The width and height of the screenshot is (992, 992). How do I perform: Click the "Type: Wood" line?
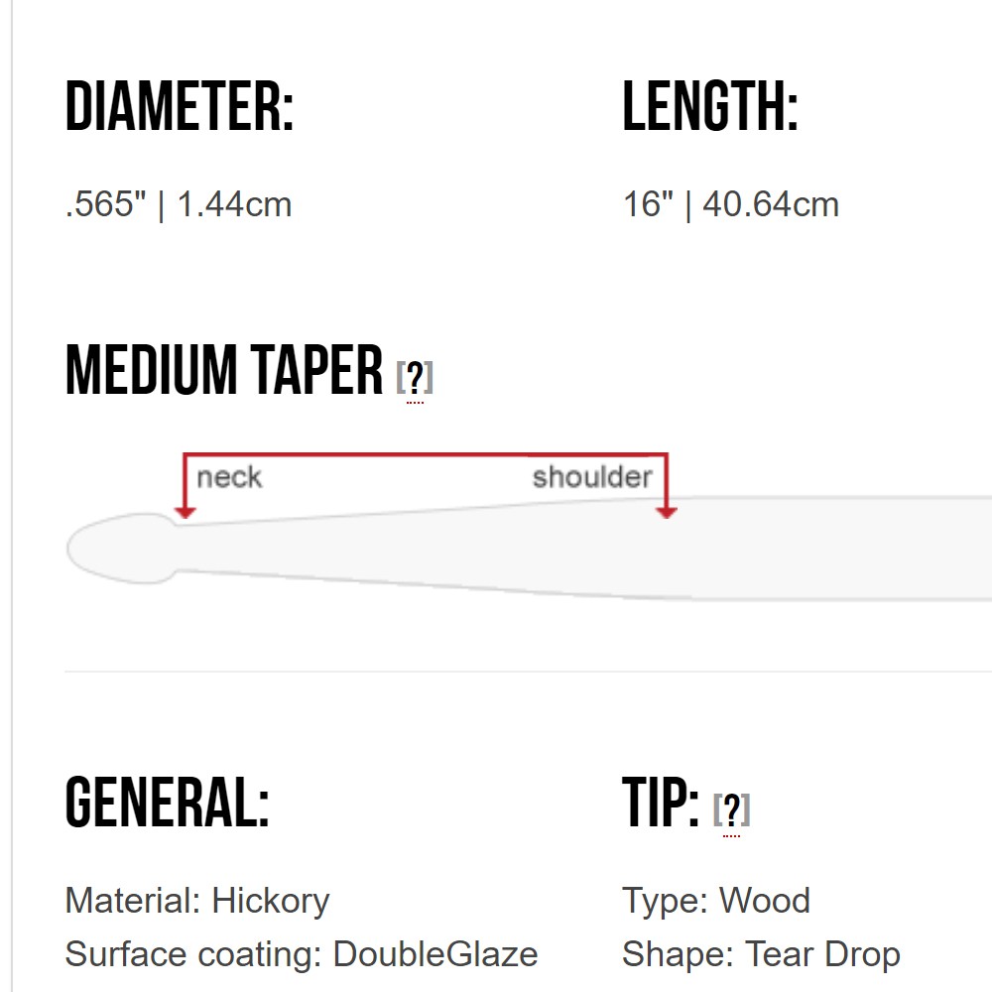[716, 901]
